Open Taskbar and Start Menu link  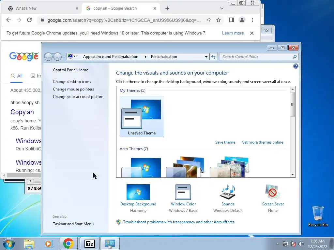(x=73, y=224)
